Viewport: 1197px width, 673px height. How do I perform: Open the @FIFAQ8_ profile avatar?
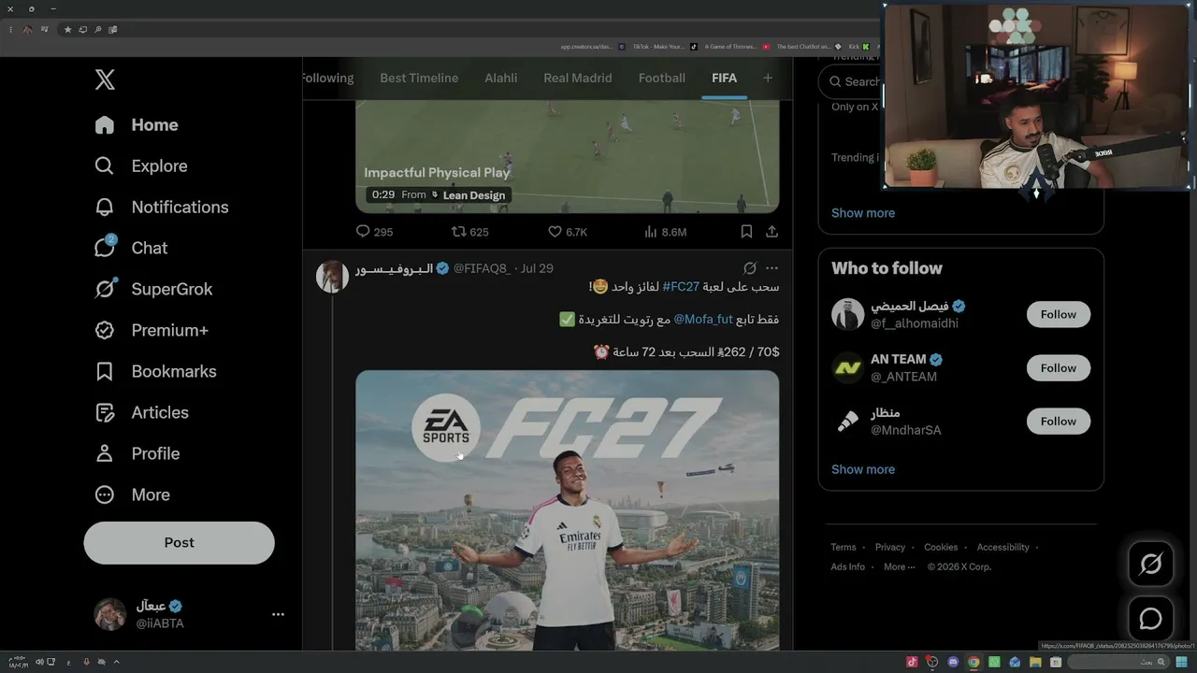coord(332,277)
